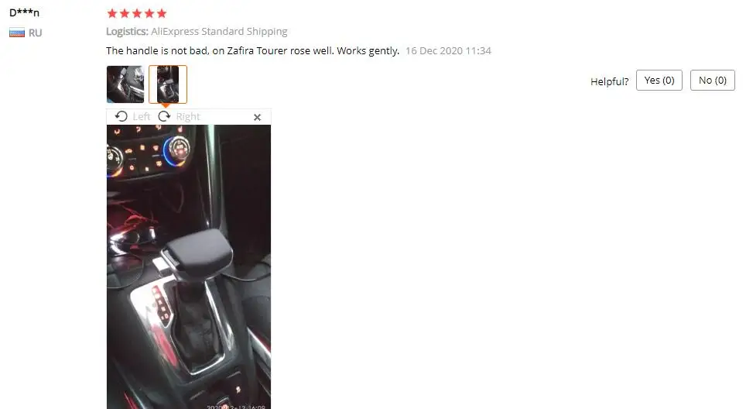Click the No (0) helpful button
This screenshot has width=746, height=409.
tap(712, 81)
